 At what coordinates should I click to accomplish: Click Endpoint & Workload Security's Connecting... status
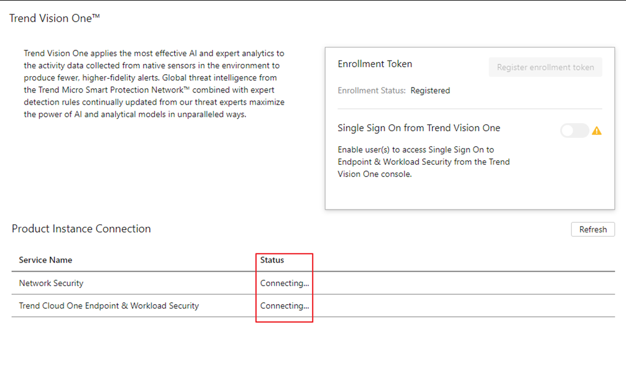click(284, 306)
